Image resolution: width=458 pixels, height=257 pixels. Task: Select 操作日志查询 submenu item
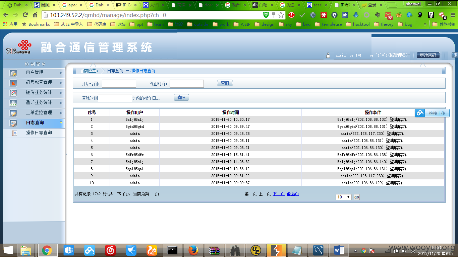39,133
